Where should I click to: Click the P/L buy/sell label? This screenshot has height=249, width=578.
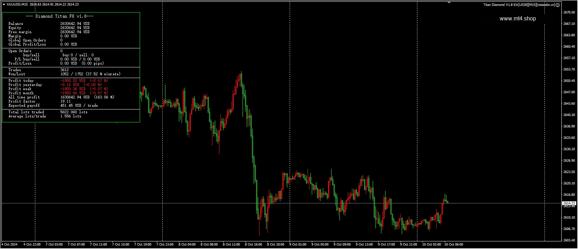tap(27, 59)
